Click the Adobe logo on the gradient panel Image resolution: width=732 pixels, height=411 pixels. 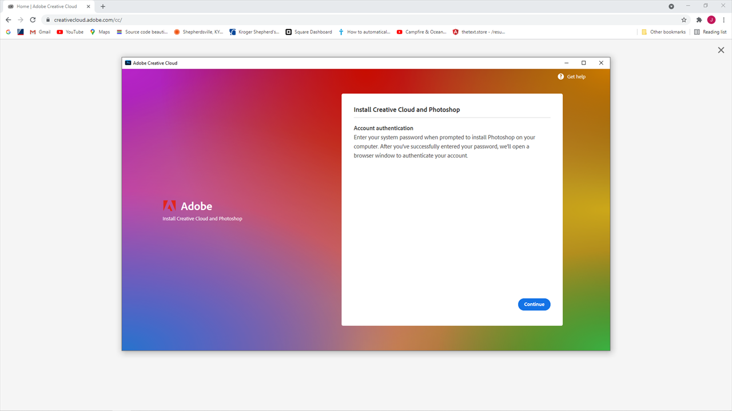pyautogui.click(x=188, y=206)
